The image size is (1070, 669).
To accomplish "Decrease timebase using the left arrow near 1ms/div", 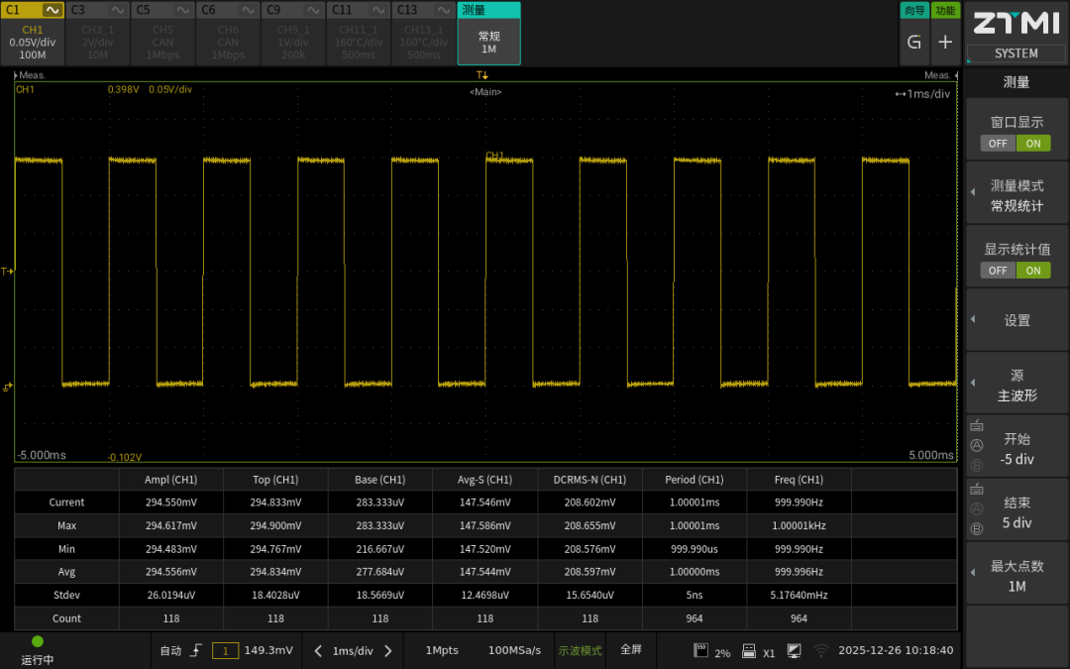I will [318, 651].
